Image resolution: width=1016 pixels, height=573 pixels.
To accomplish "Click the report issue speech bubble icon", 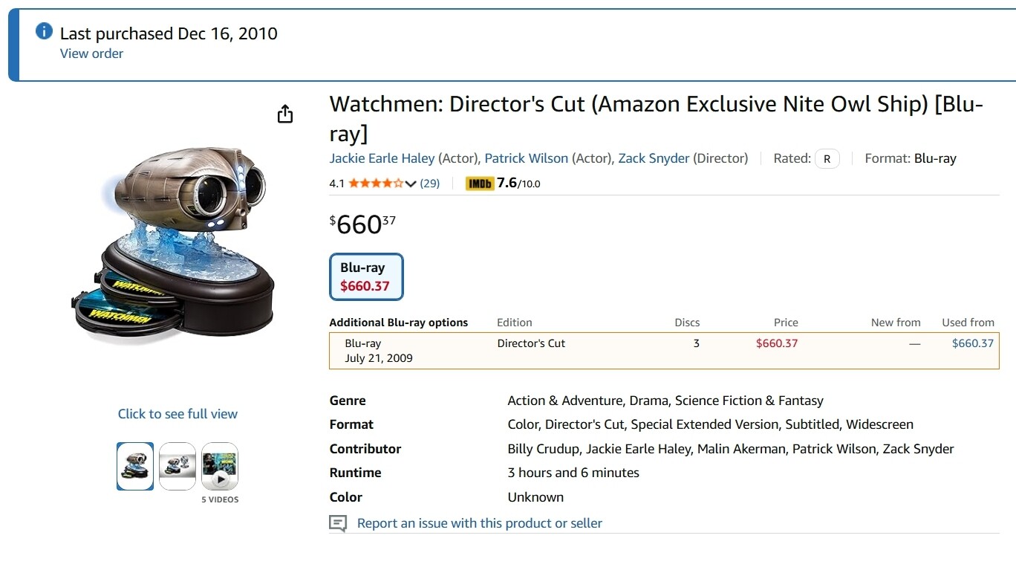I will coord(338,524).
